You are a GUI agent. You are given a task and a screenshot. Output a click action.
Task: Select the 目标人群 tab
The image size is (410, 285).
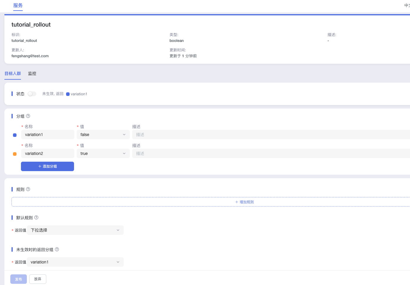(13, 74)
